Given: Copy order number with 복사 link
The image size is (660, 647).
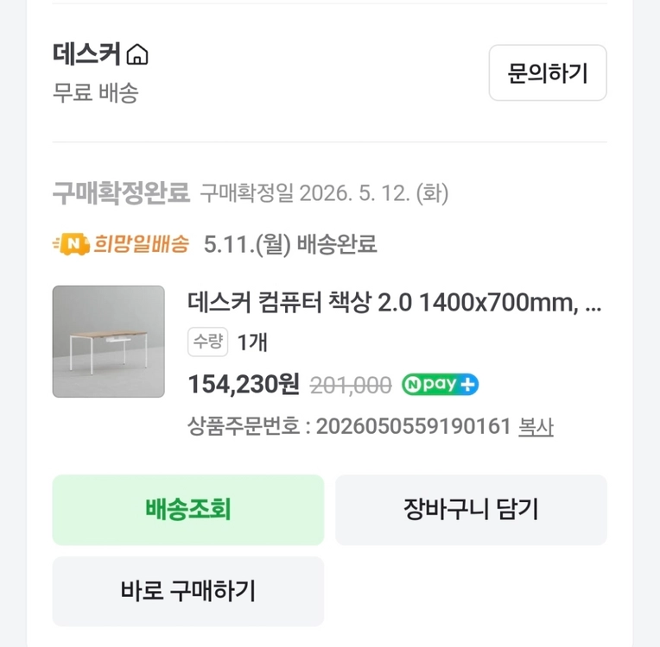Looking at the screenshot, I should [x=536, y=427].
